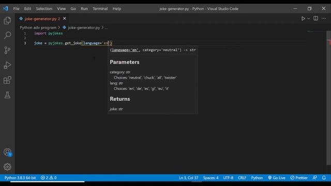Expand the breadcrumb ellipsis symbol
Viewport: 331px width, 186px height.
pos(106,27)
